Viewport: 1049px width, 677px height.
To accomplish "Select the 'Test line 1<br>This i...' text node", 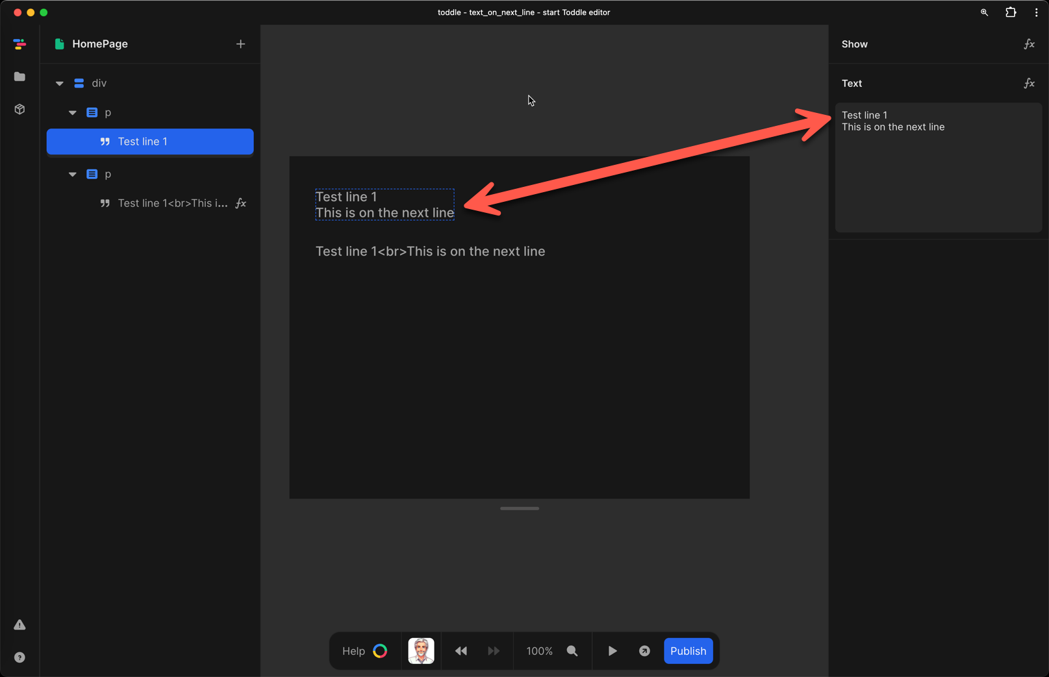I will [172, 203].
